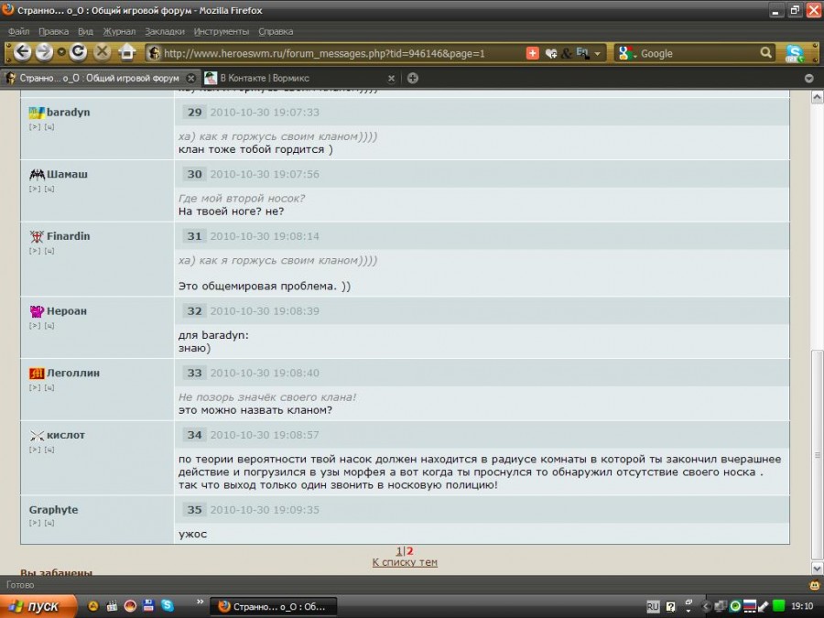824x618 pixels.
Task: Open the Home page button
Action: (x=127, y=51)
